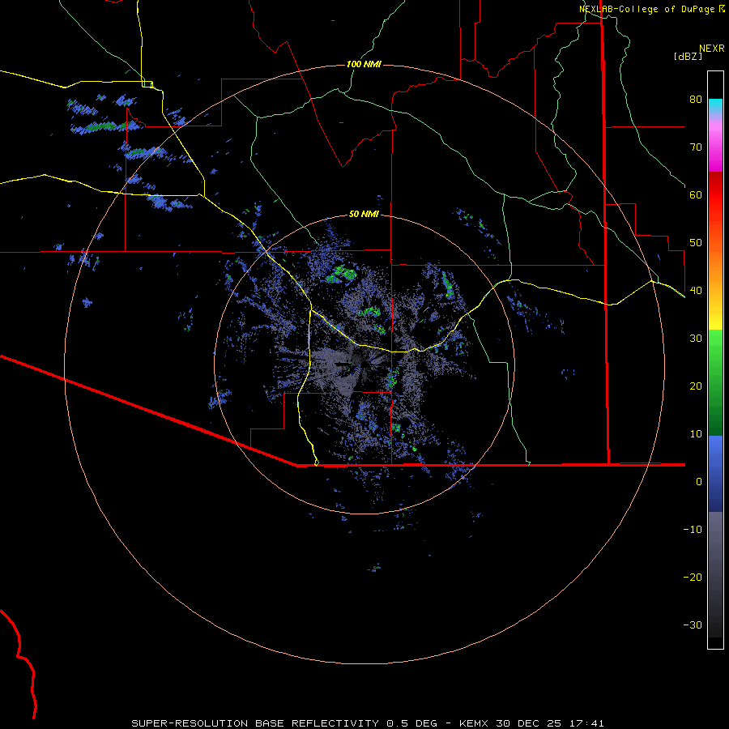The width and height of the screenshot is (729, 729).
Task: Click the NEXR label above color scale
Action: coord(712,49)
